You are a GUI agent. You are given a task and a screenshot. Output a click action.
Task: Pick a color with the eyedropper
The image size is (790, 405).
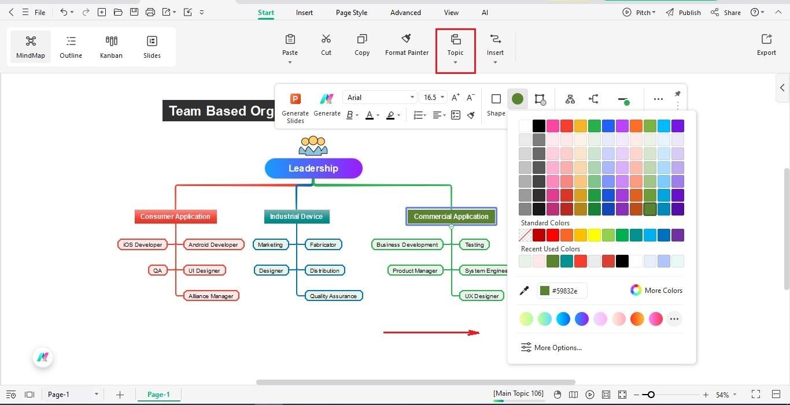pos(524,291)
